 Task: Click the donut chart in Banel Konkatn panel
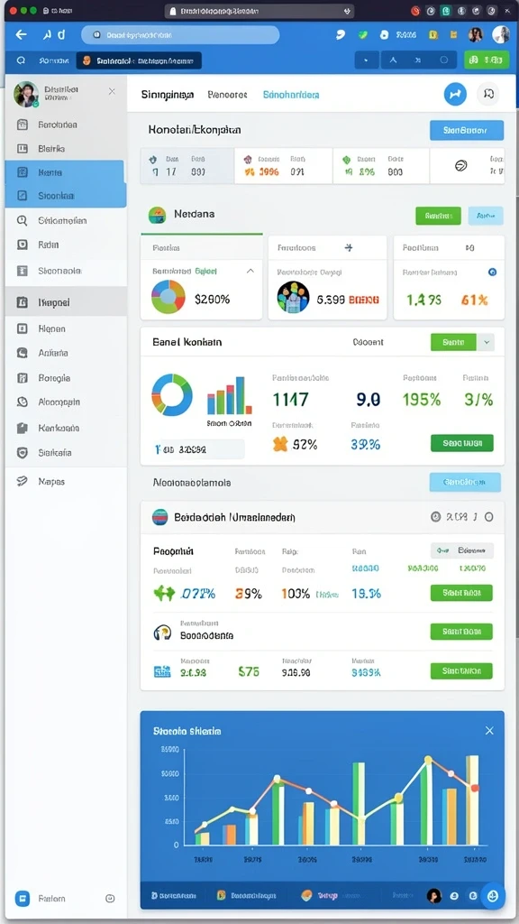click(172, 395)
